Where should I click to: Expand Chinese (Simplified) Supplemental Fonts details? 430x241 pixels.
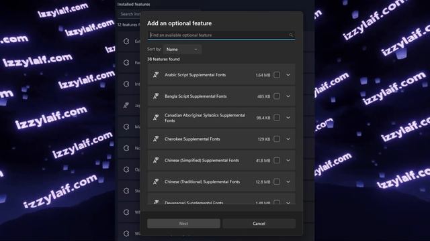coord(288,160)
